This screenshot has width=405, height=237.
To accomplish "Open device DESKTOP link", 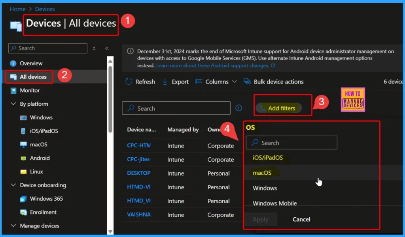I will [x=139, y=173].
